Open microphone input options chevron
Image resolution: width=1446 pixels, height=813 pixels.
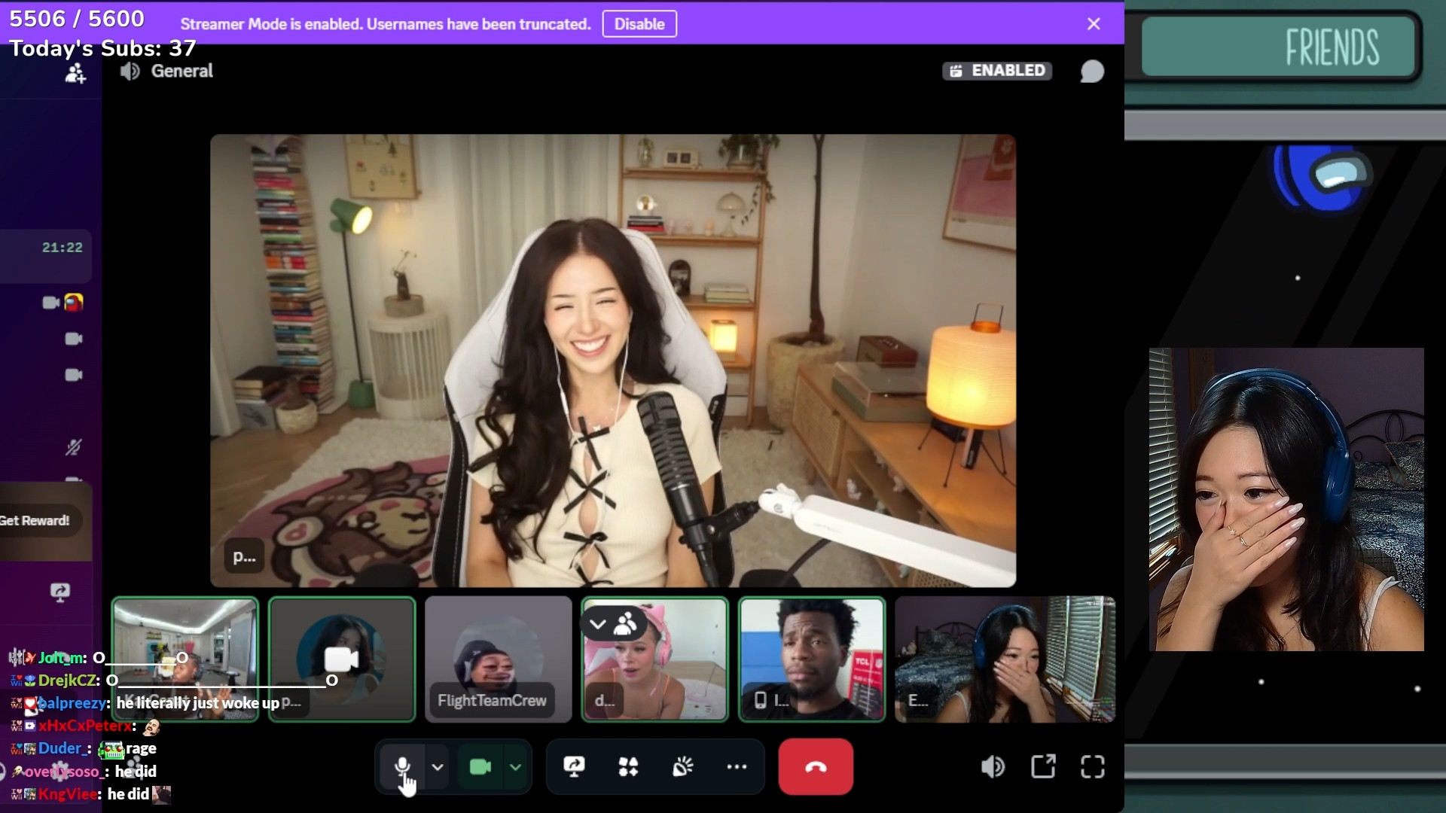(x=438, y=767)
